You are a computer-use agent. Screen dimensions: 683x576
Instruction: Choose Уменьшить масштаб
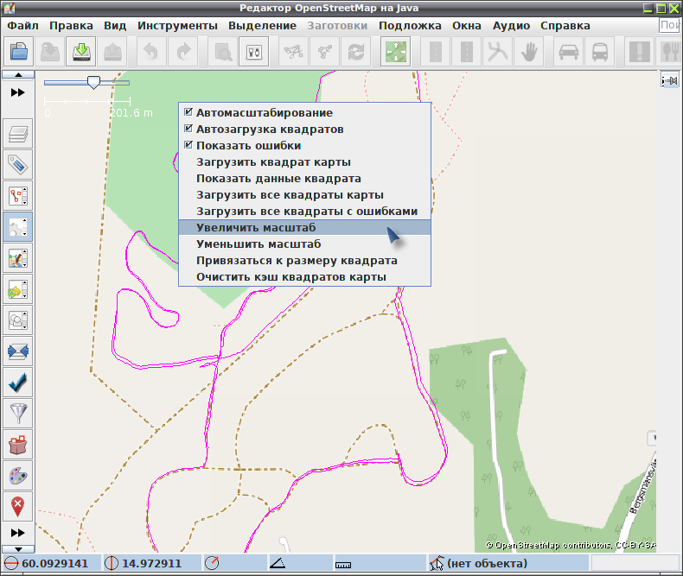[x=304, y=244]
